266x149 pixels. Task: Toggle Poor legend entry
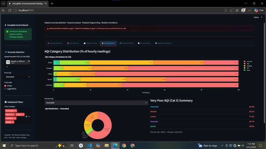[247, 64]
